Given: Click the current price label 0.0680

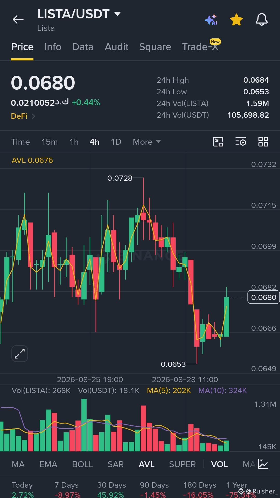Looking at the screenshot, I should 264,297.
